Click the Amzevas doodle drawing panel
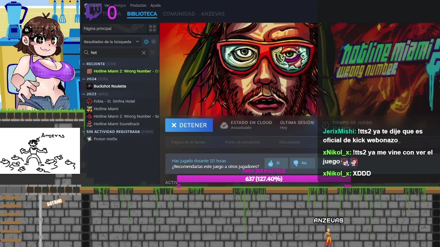Viewport: 440px width, 247px height. click(40, 151)
